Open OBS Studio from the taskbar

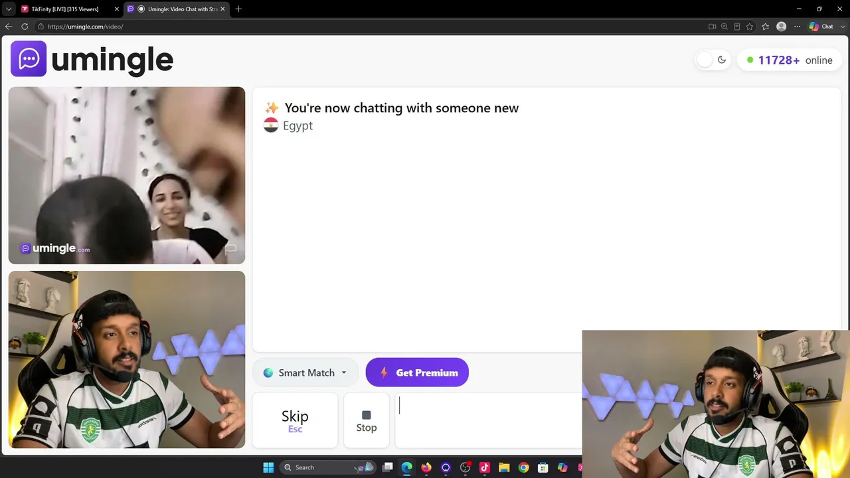(466, 467)
